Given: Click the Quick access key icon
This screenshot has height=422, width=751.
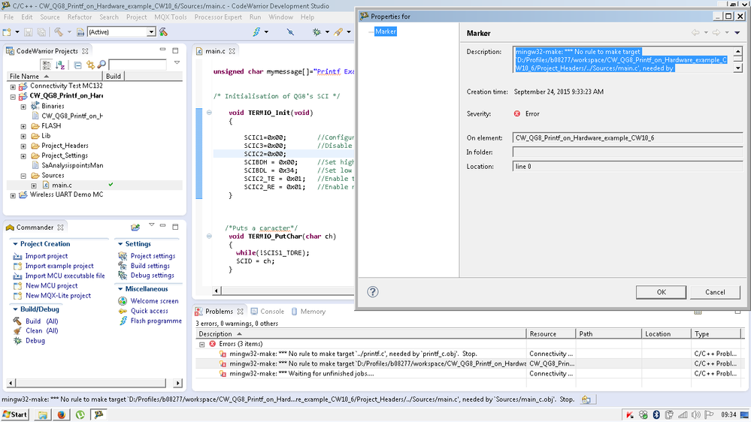Looking at the screenshot, I should click(123, 311).
